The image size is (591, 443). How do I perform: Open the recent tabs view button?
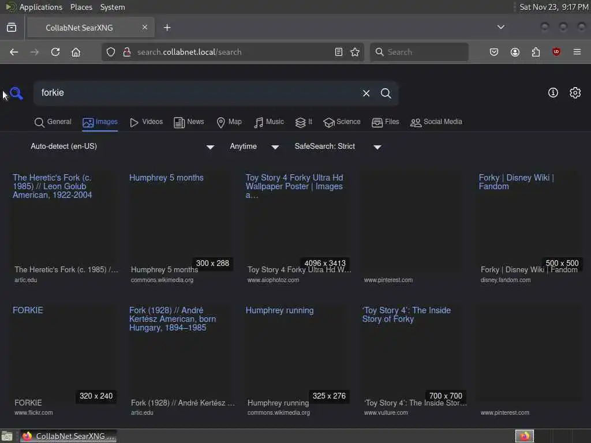click(12, 28)
